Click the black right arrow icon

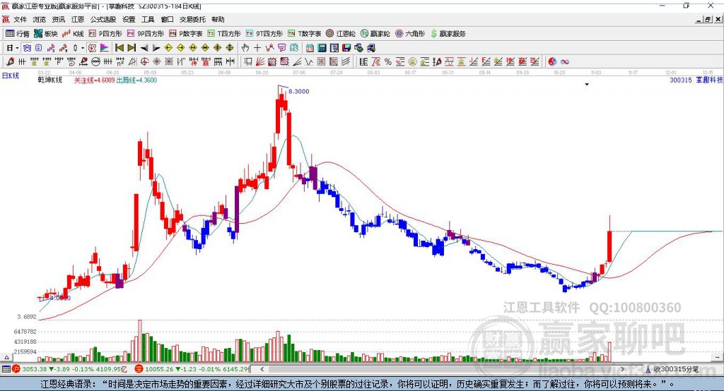tap(156, 48)
